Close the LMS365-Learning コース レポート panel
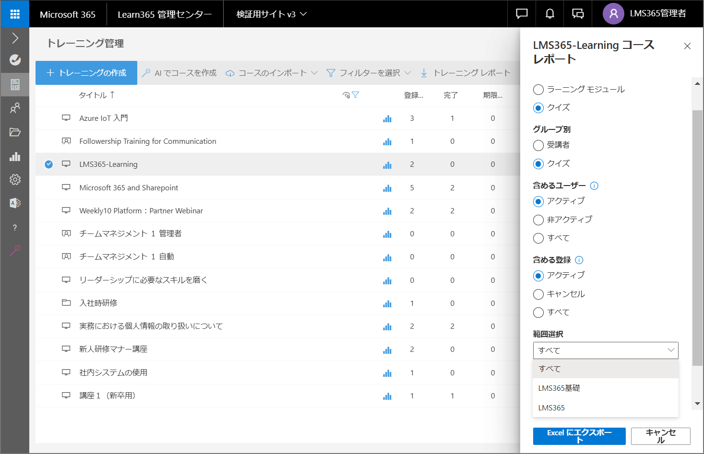 point(687,46)
